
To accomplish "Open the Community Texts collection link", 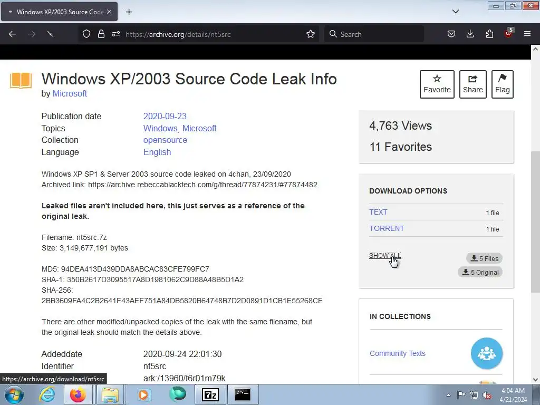I will pyautogui.click(x=398, y=353).
